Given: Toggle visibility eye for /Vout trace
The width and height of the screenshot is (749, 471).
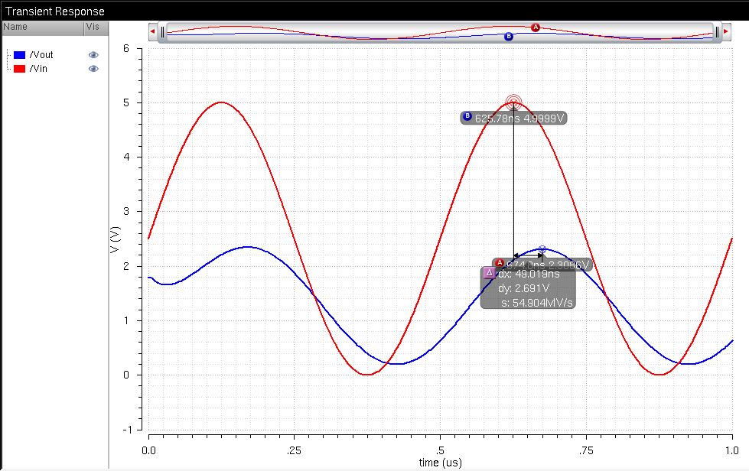Looking at the screenshot, I should (93, 55).
